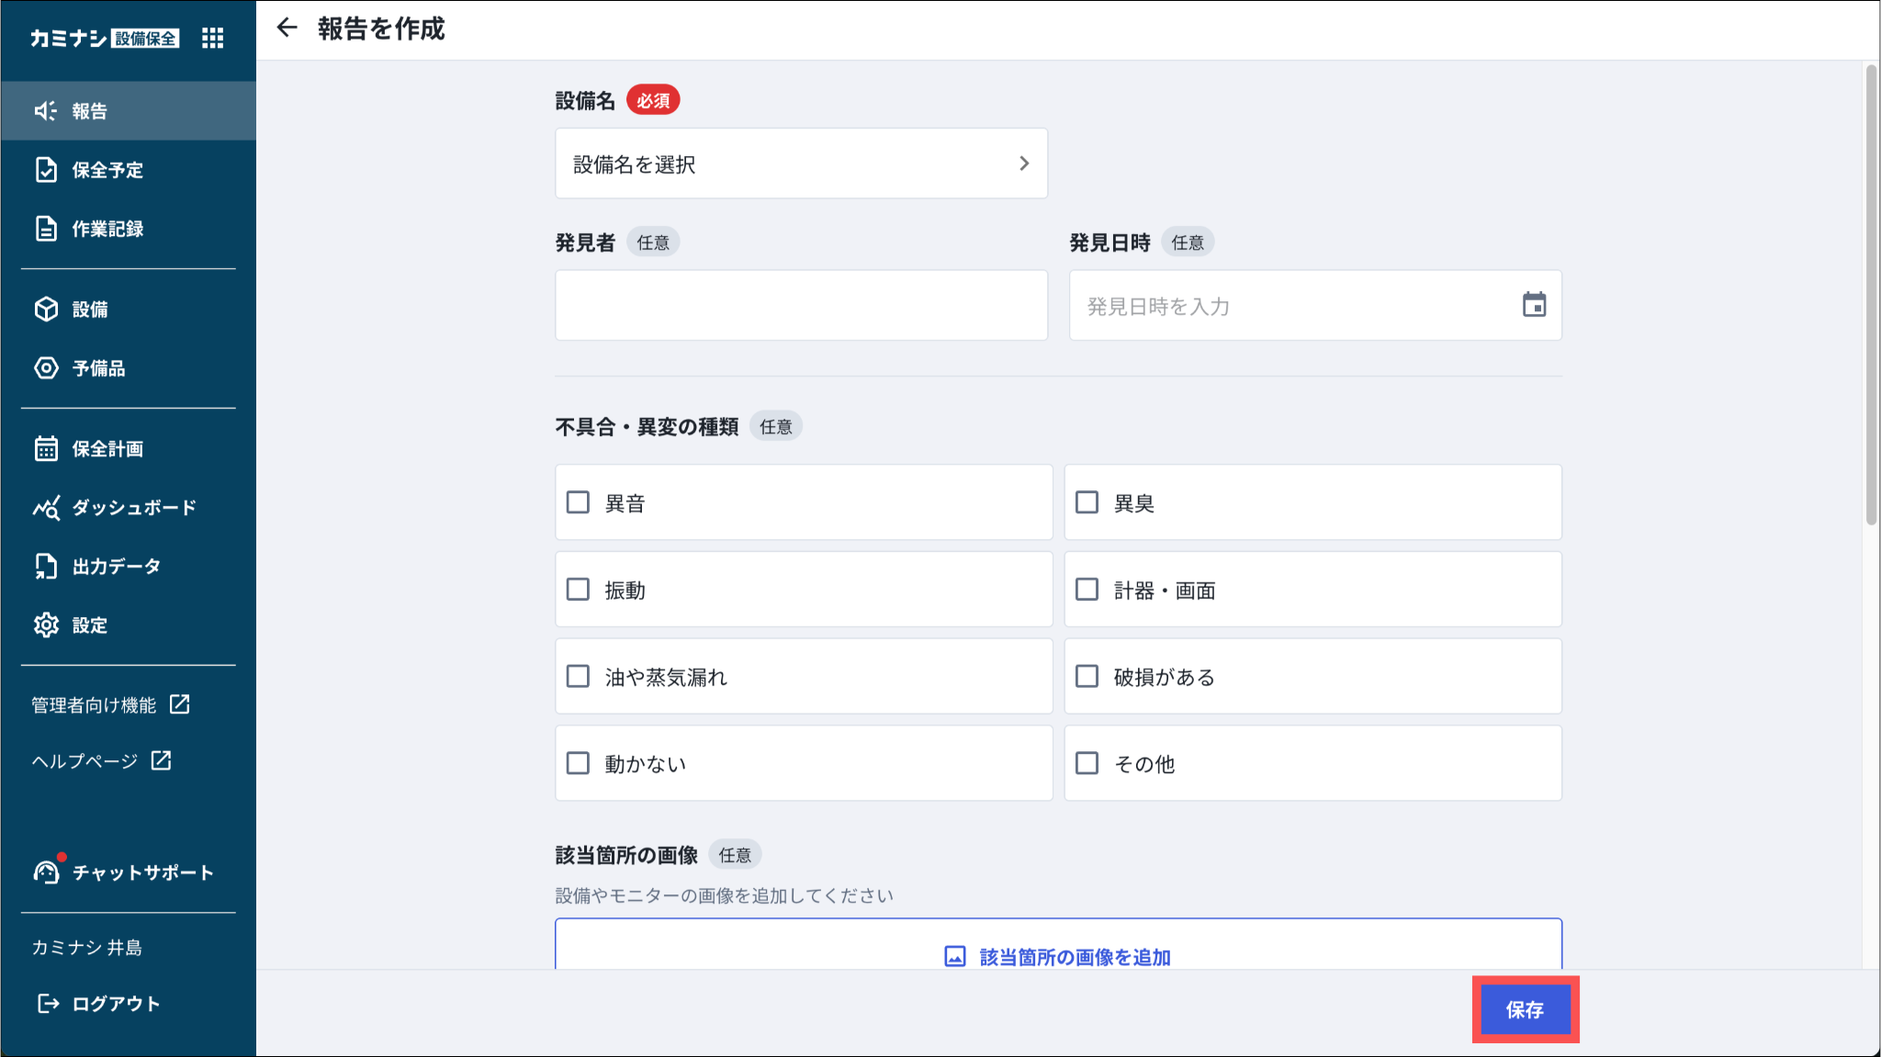Click external-link icon beside 管理者向け機能
This screenshot has height=1057, width=1881.
pyautogui.click(x=180, y=704)
